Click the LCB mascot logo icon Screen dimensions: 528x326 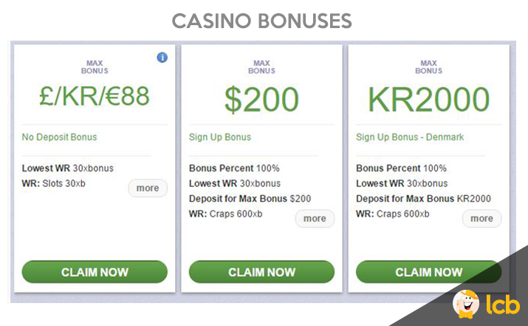pyautogui.click(x=467, y=304)
